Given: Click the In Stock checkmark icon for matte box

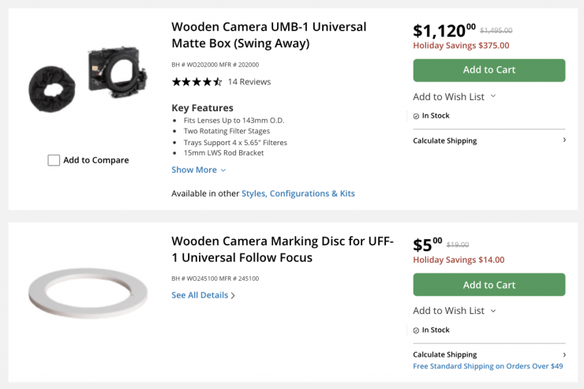Looking at the screenshot, I should point(416,116).
